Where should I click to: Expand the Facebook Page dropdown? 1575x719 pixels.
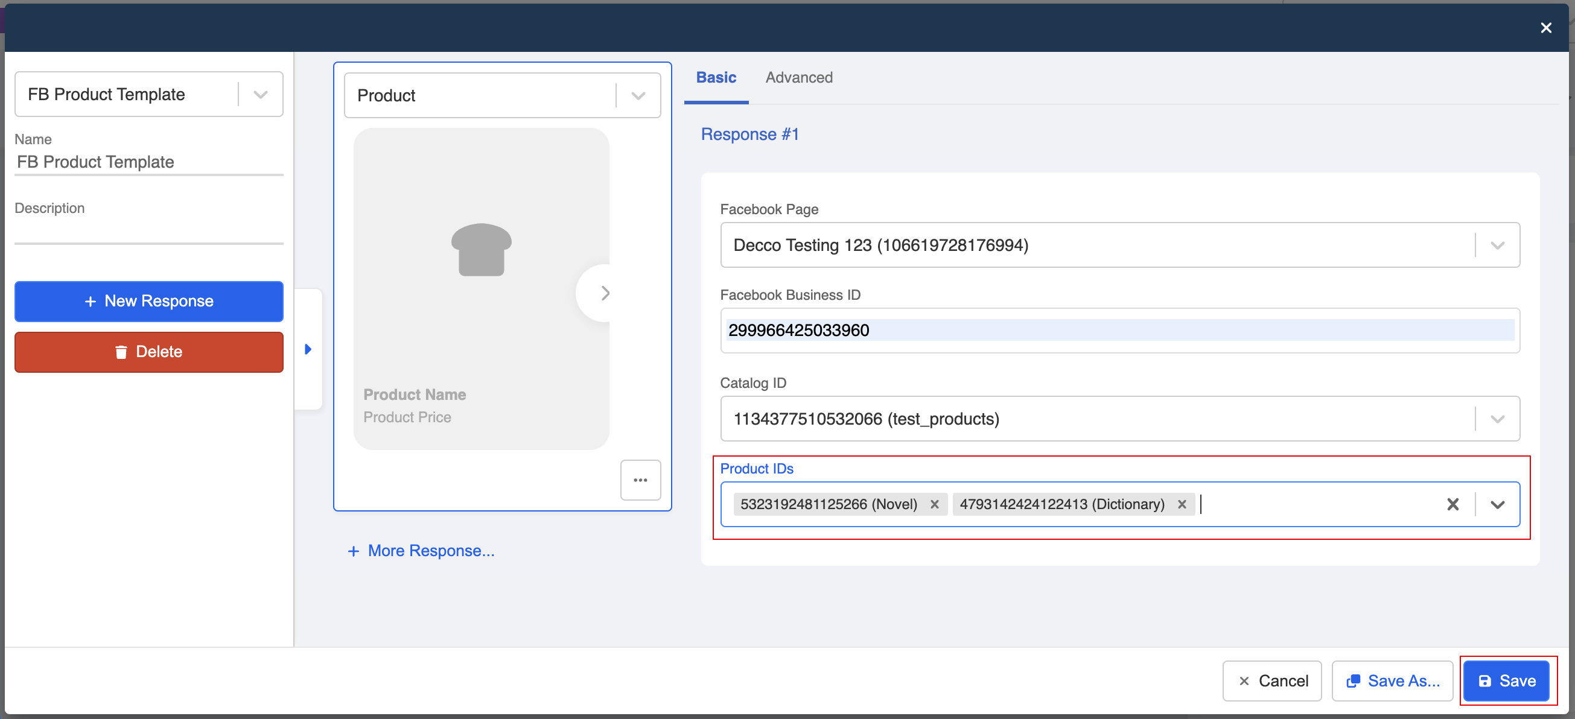[x=1497, y=245]
